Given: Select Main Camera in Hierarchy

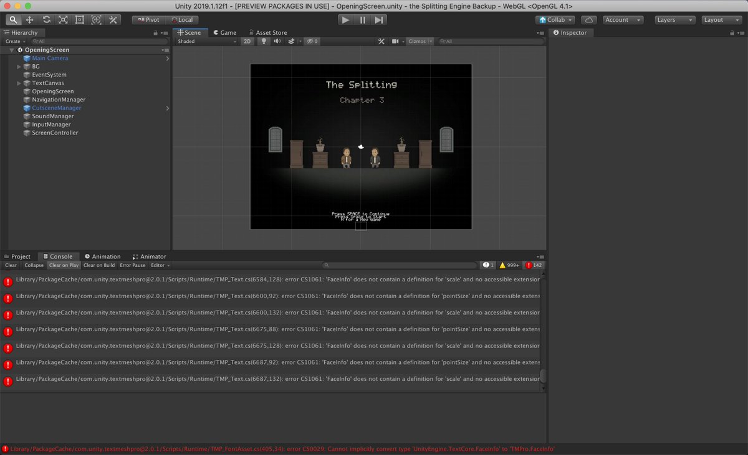Looking at the screenshot, I should (50, 58).
